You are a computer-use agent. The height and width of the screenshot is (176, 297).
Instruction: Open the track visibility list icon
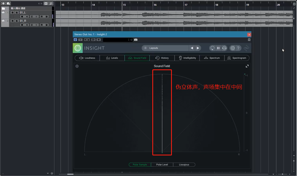tap(46, 3)
